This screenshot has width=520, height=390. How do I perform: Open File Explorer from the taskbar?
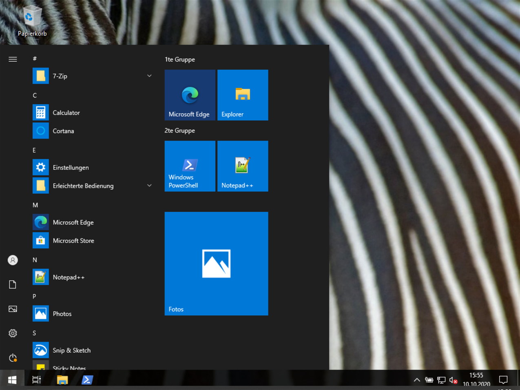(62, 380)
